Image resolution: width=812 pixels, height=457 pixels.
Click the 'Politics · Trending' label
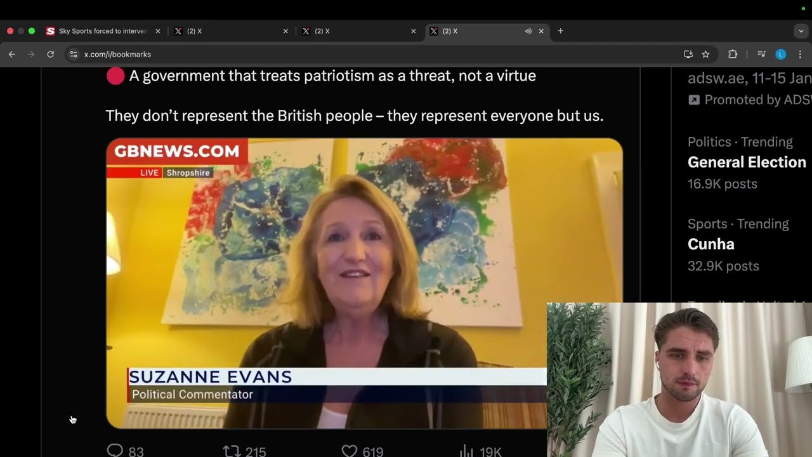pyautogui.click(x=740, y=142)
